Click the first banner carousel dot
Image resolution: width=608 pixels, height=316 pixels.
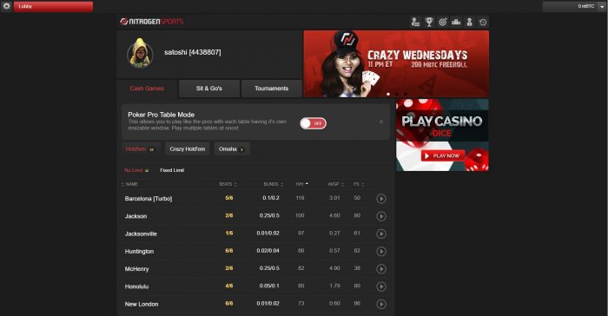(388, 94)
